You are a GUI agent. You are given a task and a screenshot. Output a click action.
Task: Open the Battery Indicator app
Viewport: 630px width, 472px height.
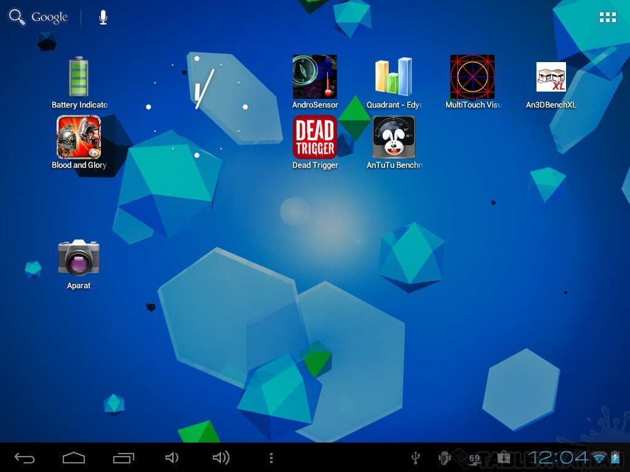coord(79,77)
